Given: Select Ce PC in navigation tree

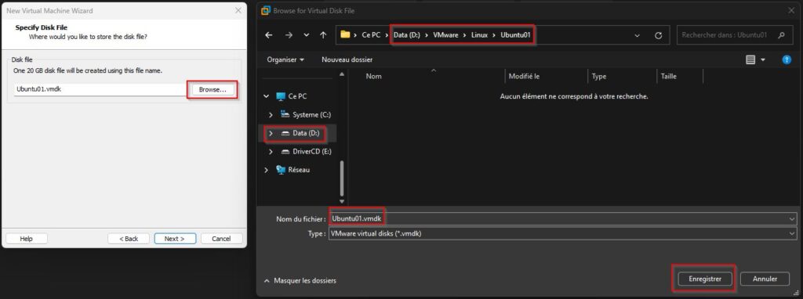Looking at the screenshot, I should click(x=297, y=96).
